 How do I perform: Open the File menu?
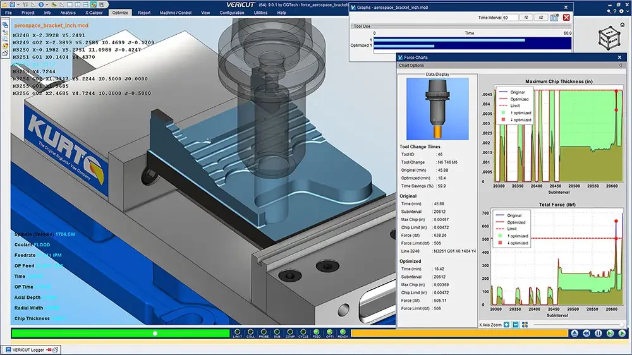point(8,13)
